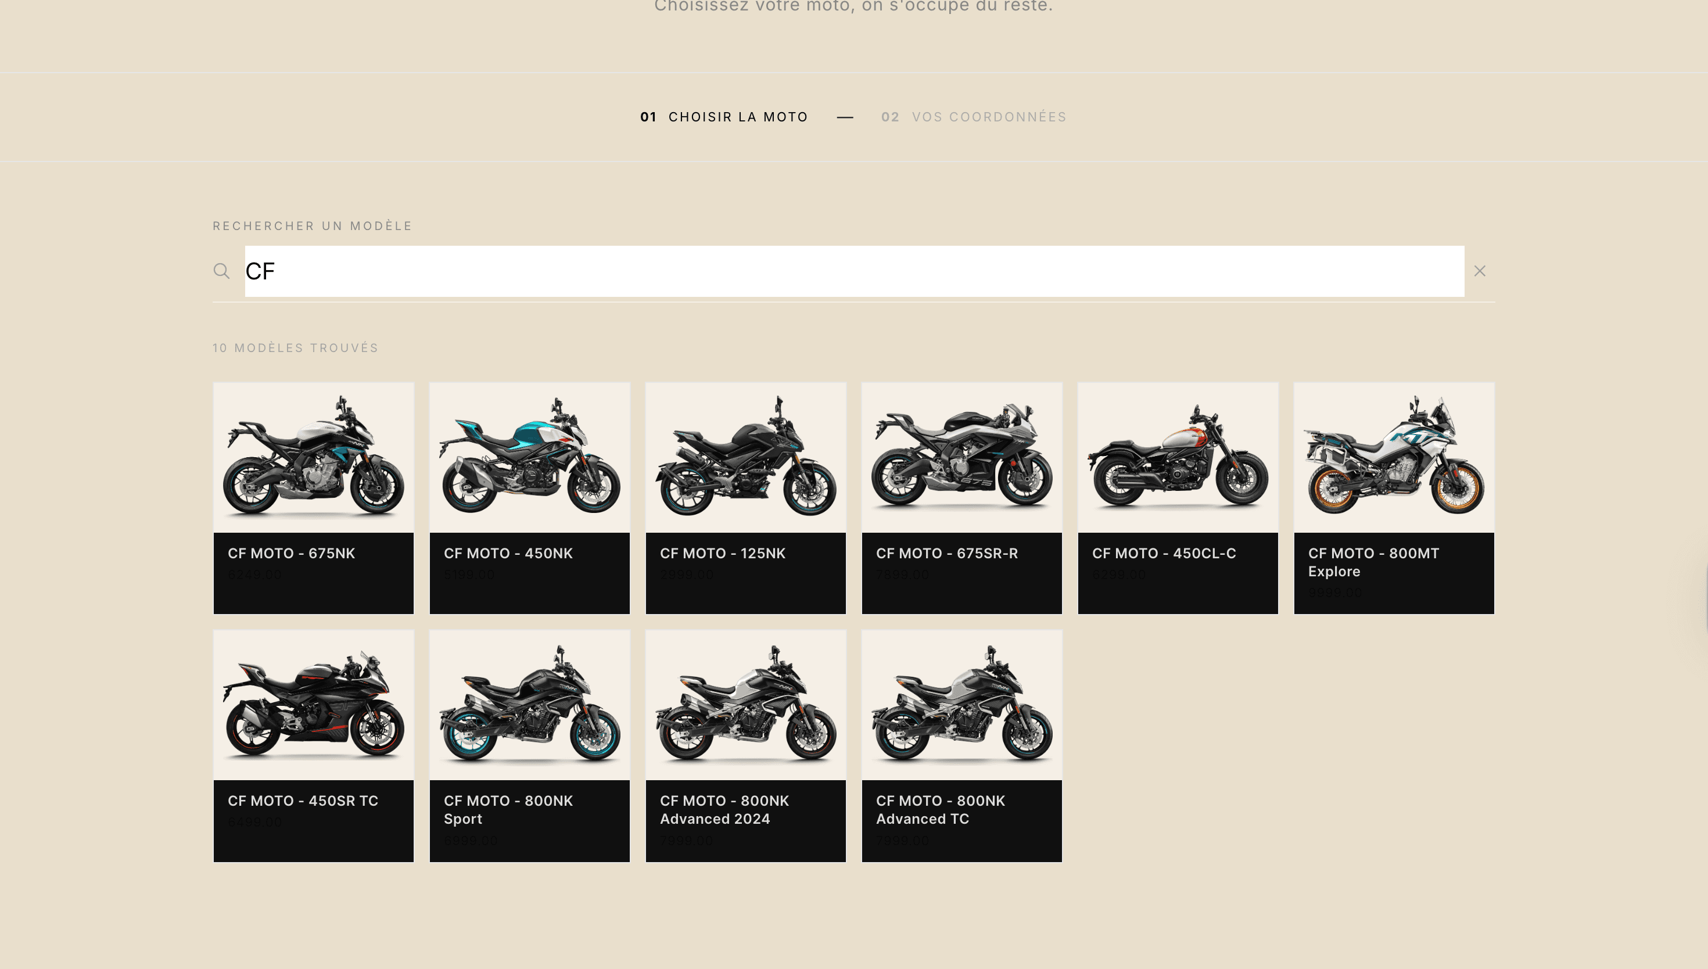Image resolution: width=1708 pixels, height=969 pixels.
Task: Choose the CF MOTO - 800NK Advanced 2024 photo
Action: [x=746, y=705]
